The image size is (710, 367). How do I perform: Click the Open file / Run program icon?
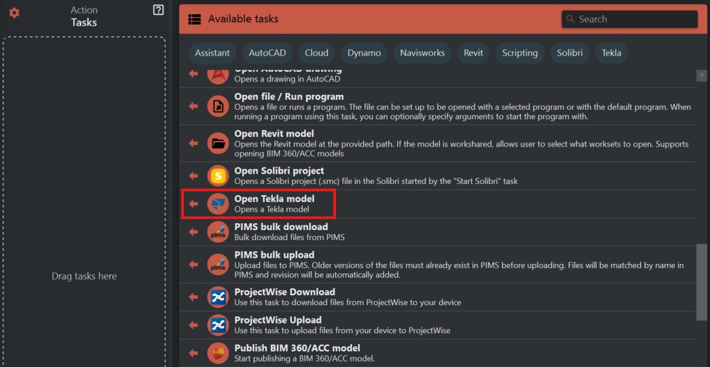pos(218,107)
